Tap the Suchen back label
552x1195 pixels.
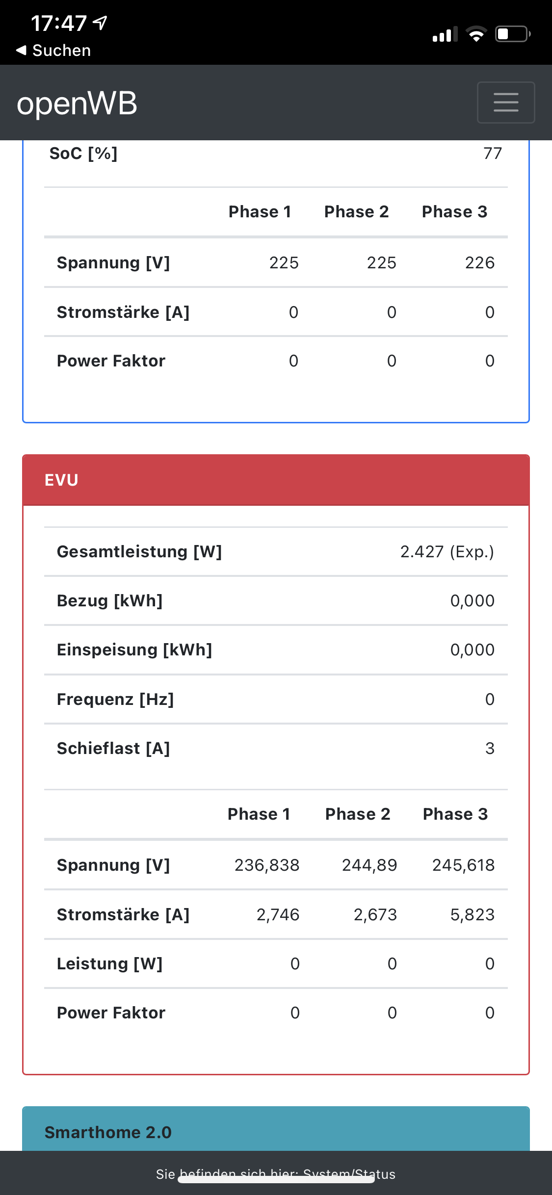click(61, 51)
